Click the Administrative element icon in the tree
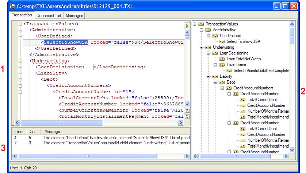 click(x=208, y=30)
